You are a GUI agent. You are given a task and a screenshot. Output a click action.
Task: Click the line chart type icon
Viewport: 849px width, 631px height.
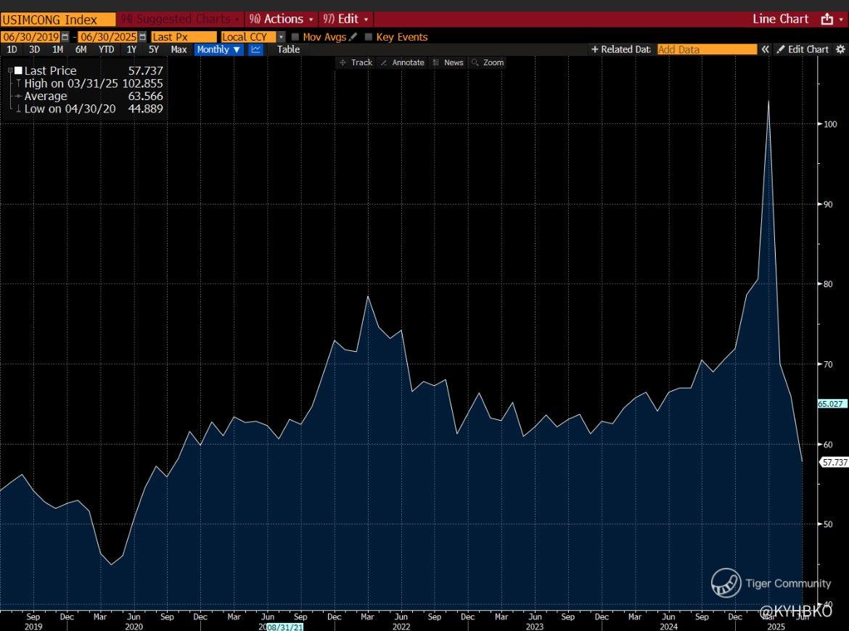tap(255, 49)
